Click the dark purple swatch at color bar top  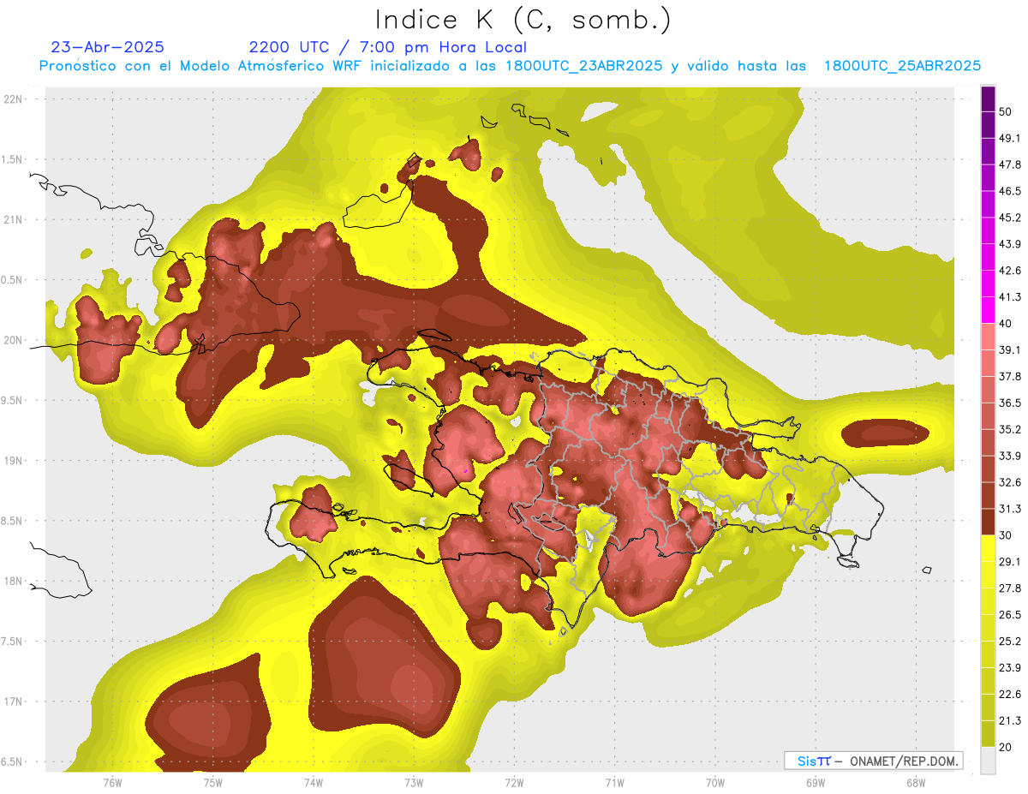point(988,99)
